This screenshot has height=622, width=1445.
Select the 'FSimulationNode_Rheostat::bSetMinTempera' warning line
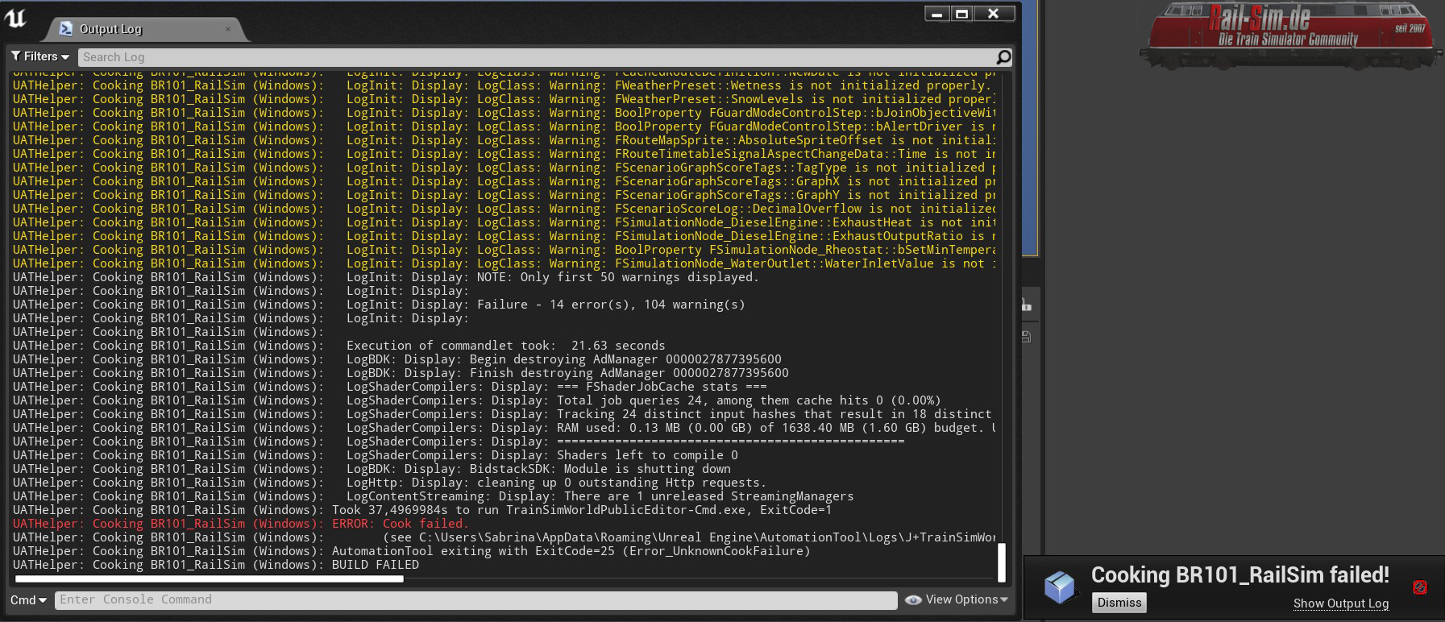(505, 250)
